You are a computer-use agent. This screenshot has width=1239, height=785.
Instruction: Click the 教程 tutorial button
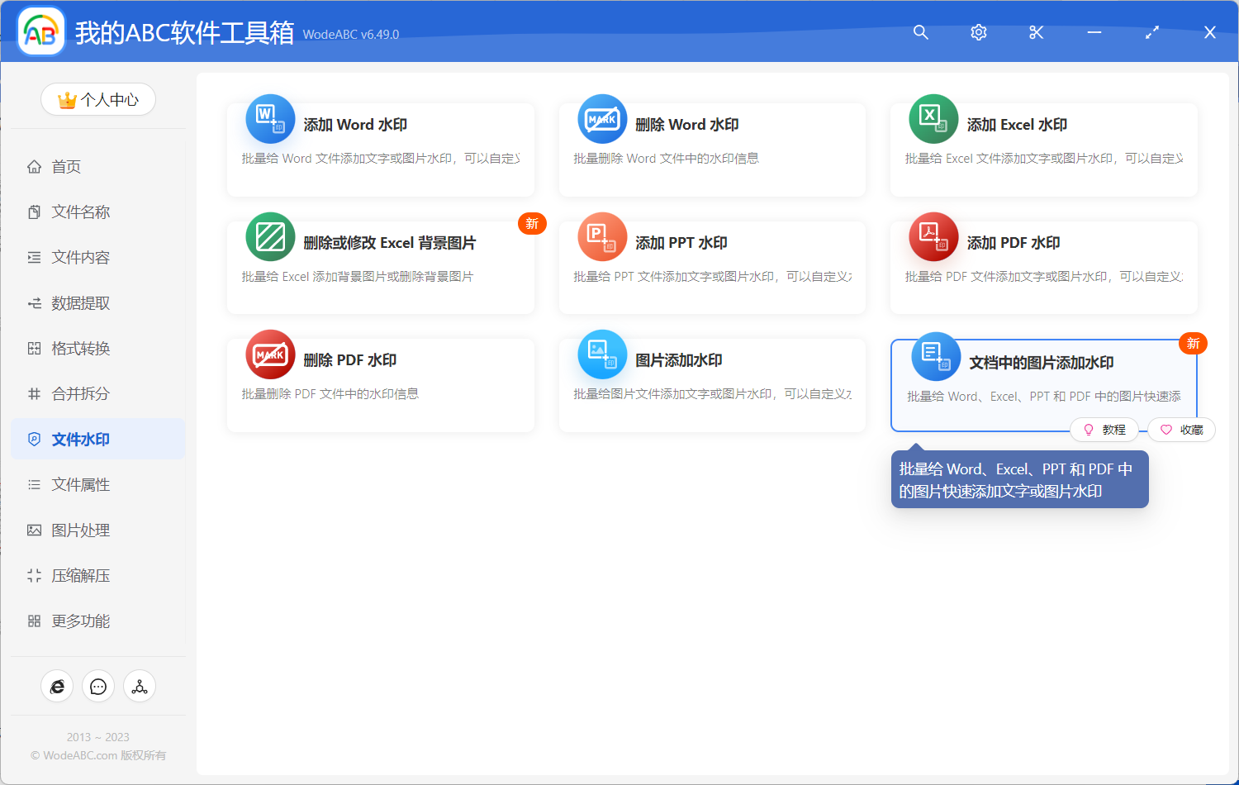[x=1104, y=430]
